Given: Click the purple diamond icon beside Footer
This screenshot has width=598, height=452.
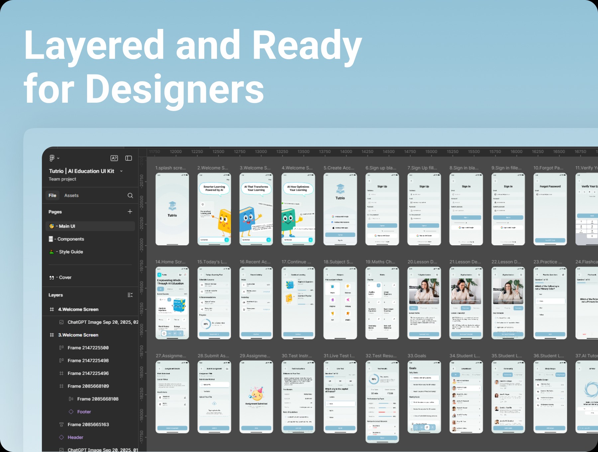Looking at the screenshot, I should click(x=71, y=411).
